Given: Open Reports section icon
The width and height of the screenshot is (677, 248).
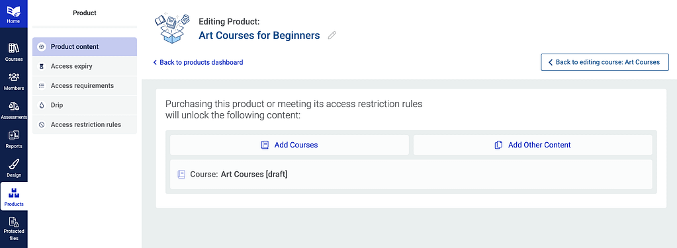Looking at the screenshot, I should click(14, 135).
